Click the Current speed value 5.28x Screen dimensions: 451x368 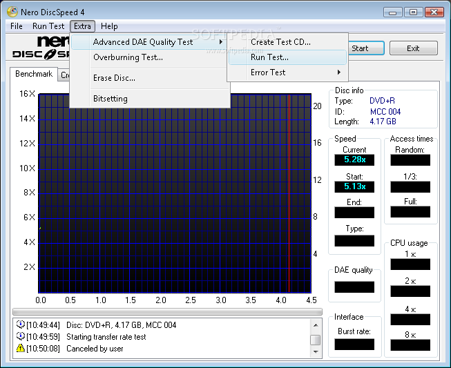pyautogui.click(x=354, y=159)
